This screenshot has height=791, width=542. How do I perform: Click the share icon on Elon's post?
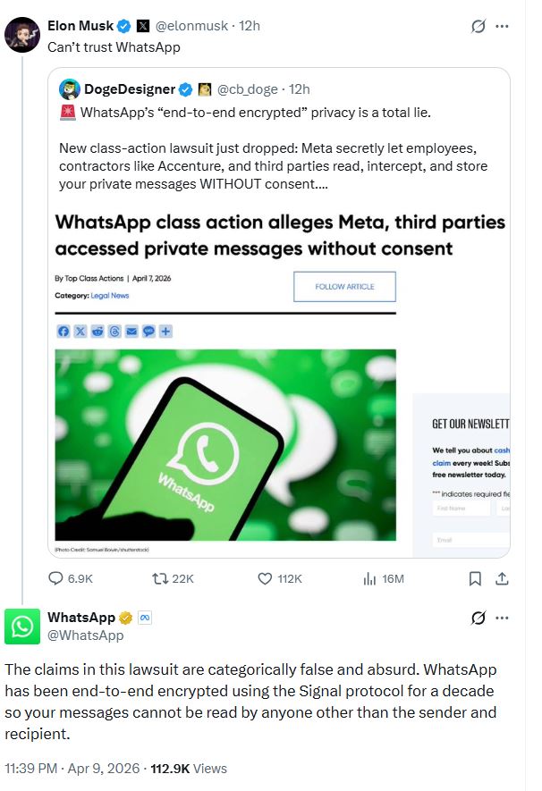(x=503, y=578)
